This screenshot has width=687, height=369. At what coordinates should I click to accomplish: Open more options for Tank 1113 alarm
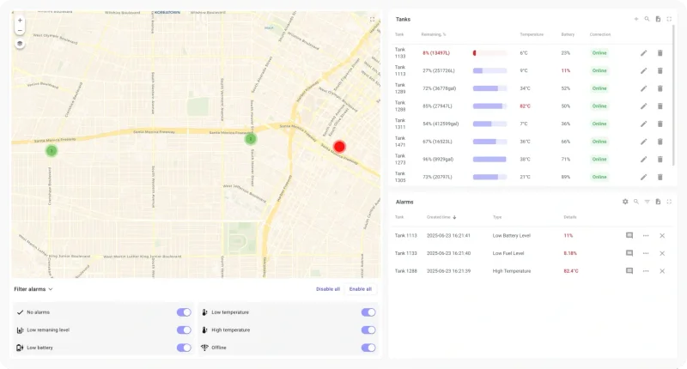tap(646, 235)
